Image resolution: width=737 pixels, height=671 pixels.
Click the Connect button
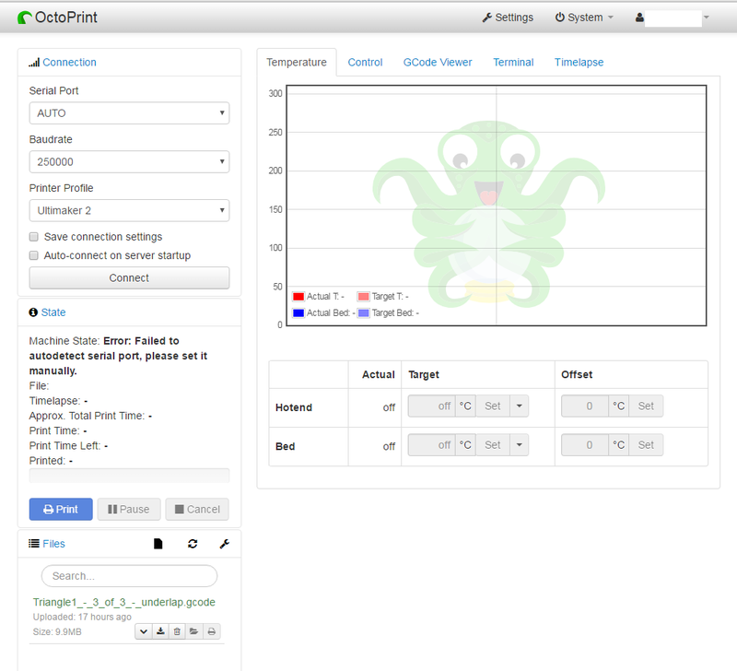[x=129, y=278]
